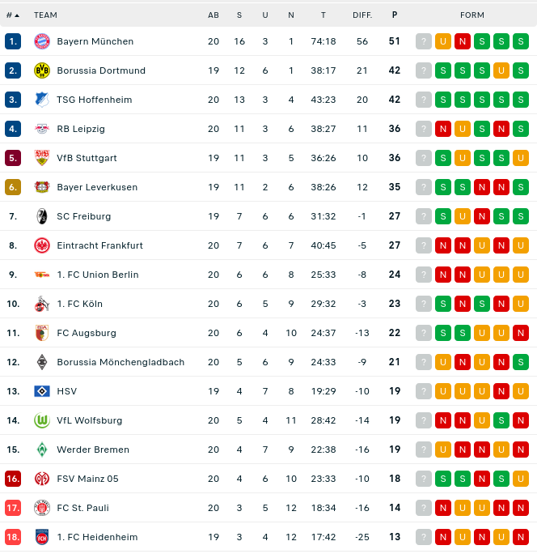Open the 1. FC Köln team link
Image resolution: width=537 pixels, height=554 pixels.
[x=80, y=304]
